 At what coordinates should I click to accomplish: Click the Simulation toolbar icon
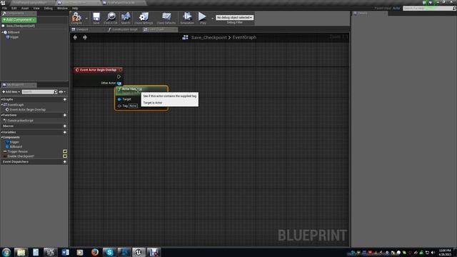187,18
